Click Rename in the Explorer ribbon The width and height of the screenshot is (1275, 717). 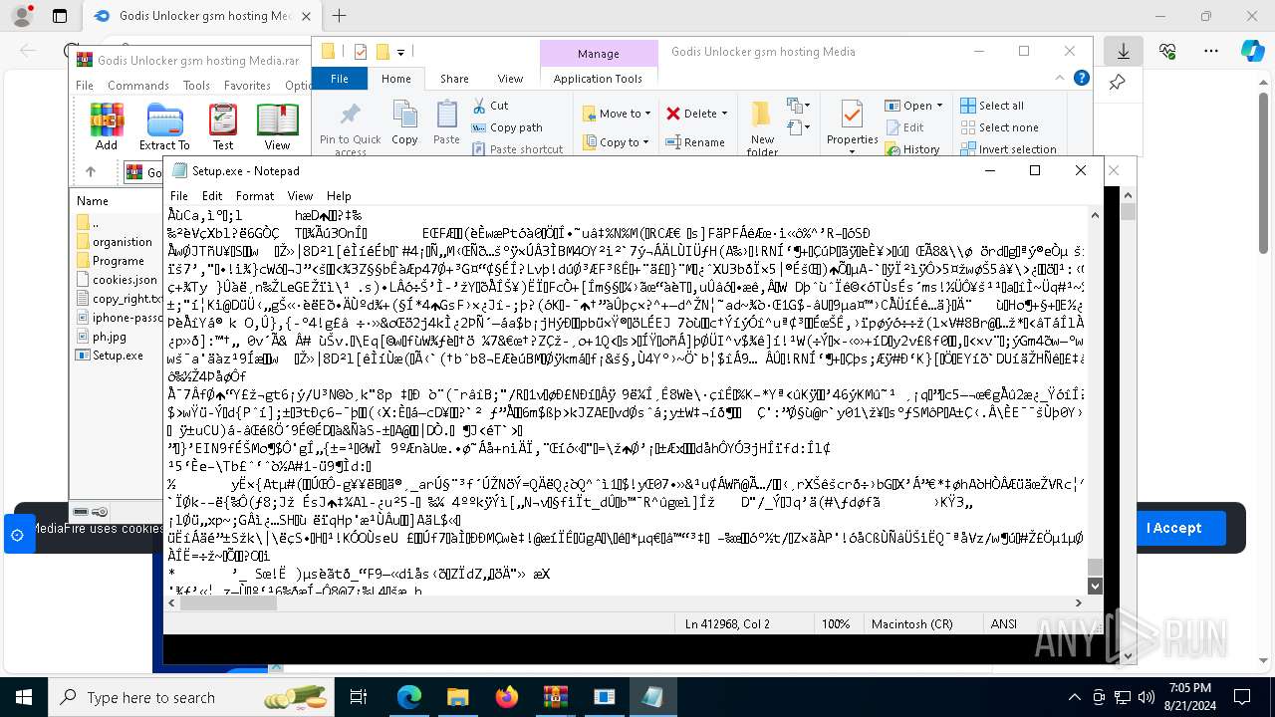[695, 142]
